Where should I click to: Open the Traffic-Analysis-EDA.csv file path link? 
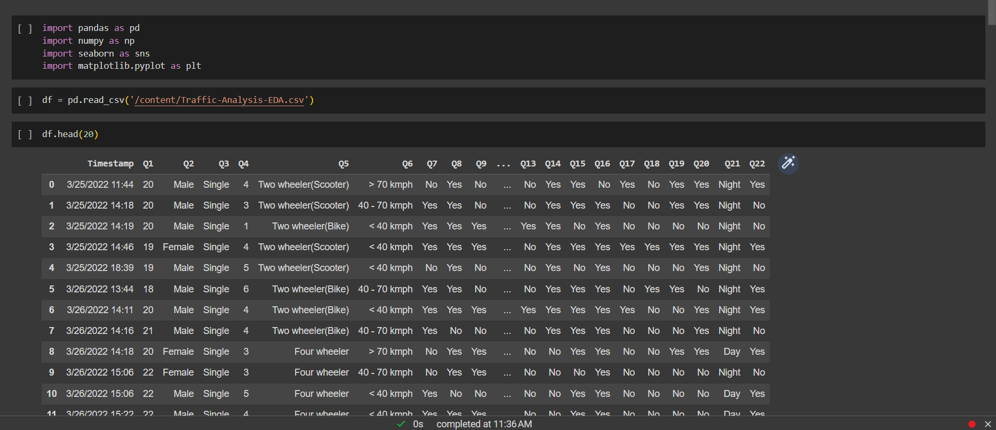click(219, 100)
